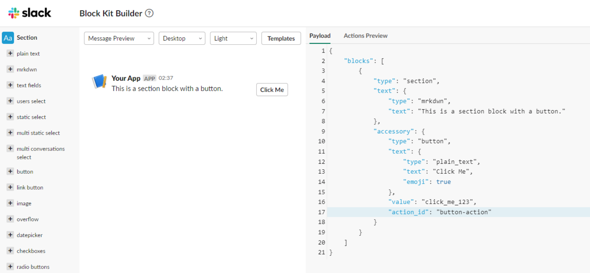Open the Desktop device dropdown
This screenshot has width=590, height=273.
pos(182,38)
